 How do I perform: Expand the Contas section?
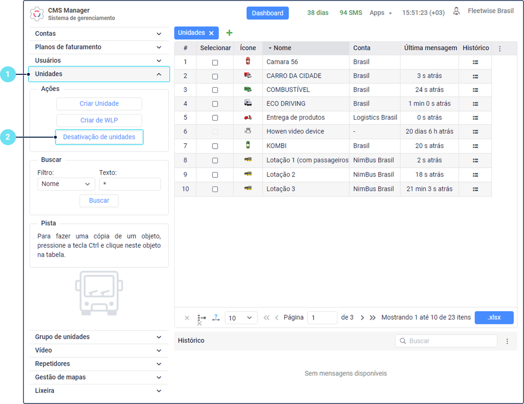point(99,34)
